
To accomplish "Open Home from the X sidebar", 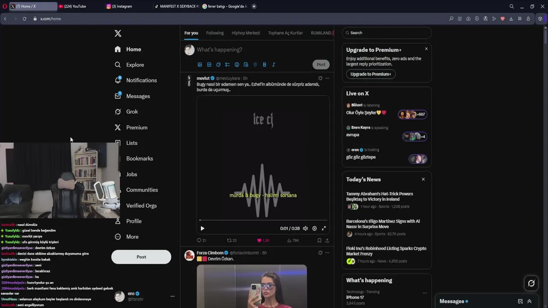I will (128, 49).
